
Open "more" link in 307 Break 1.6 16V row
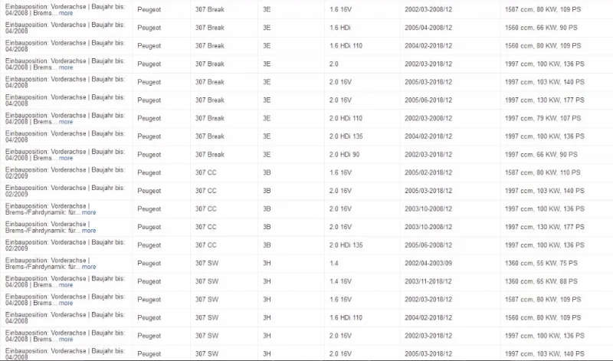(66, 13)
